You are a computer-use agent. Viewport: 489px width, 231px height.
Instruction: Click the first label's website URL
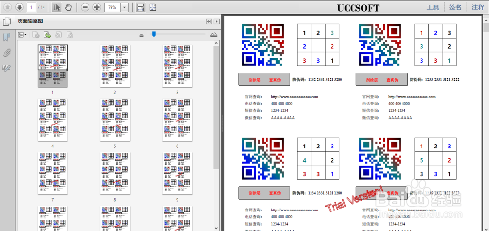295,97
